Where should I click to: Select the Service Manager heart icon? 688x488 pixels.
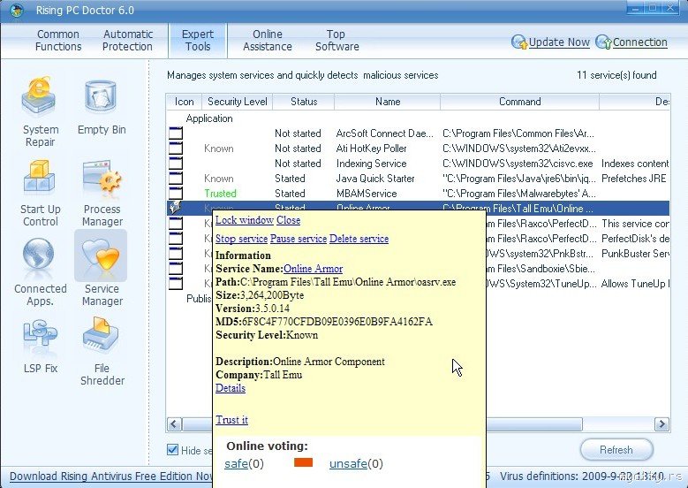click(101, 256)
